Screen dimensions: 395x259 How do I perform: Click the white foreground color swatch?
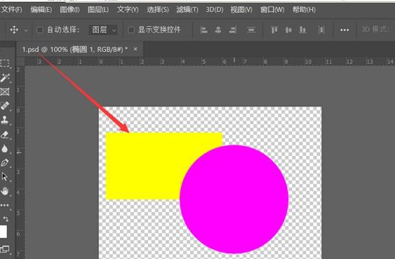pyautogui.click(x=3, y=231)
